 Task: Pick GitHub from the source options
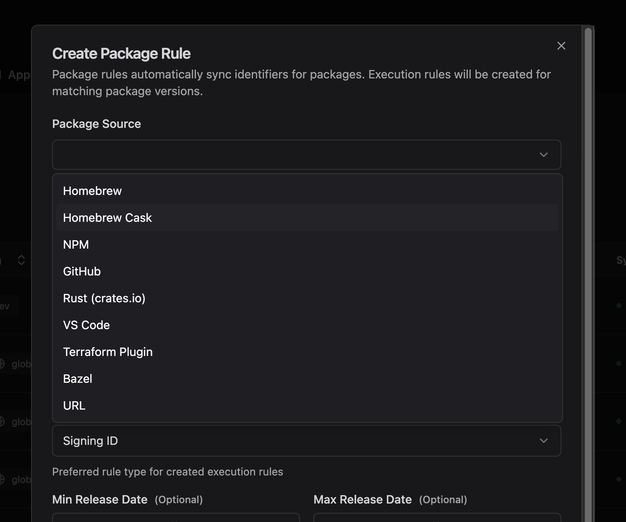82,271
